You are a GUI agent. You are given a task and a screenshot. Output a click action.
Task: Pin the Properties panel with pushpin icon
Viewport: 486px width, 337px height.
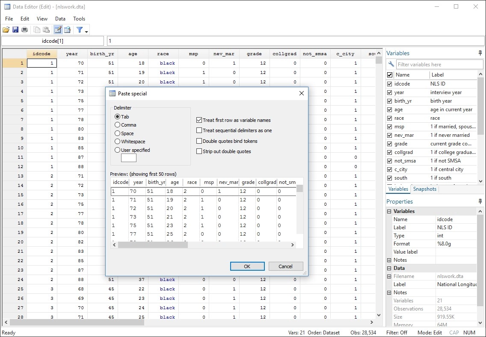[480, 201]
